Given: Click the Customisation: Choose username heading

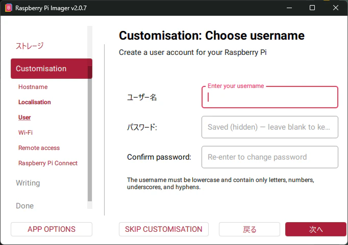Looking at the screenshot, I should (x=212, y=36).
